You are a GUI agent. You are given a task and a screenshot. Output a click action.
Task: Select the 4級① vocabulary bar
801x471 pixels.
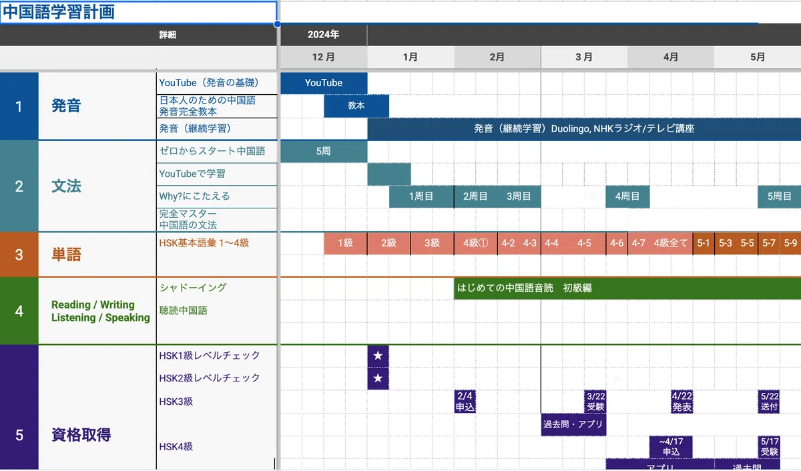point(475,243)
